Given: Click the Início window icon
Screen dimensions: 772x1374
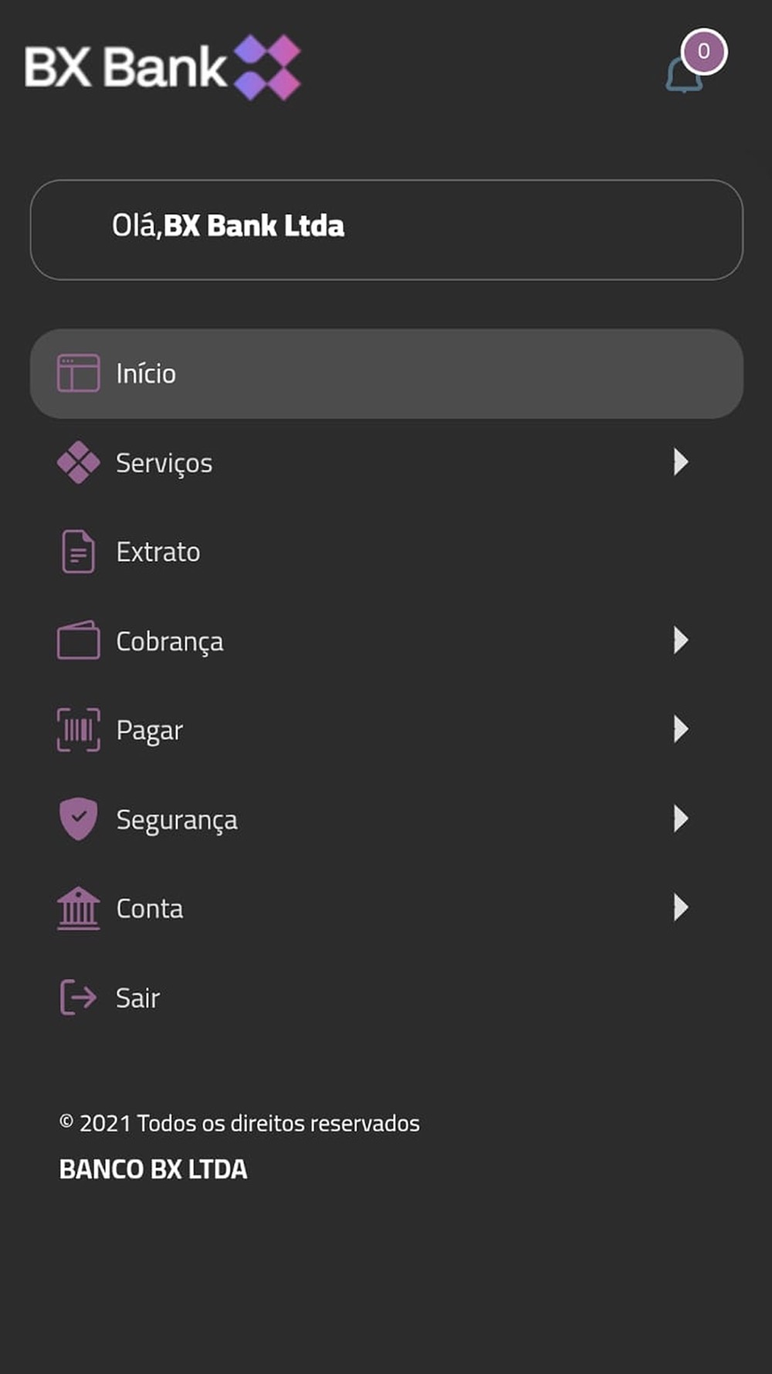Looking at the screenshot, I should click(78, 373).
